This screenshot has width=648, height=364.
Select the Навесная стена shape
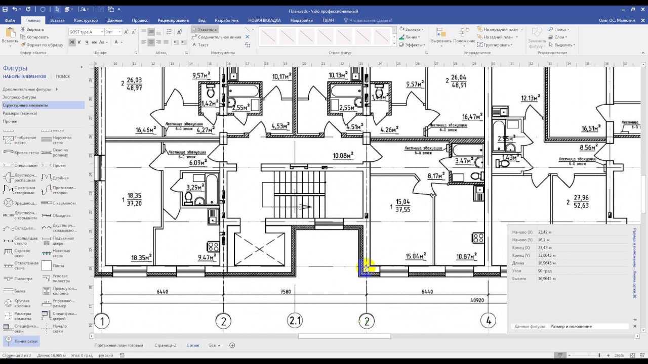coord(57,253)
